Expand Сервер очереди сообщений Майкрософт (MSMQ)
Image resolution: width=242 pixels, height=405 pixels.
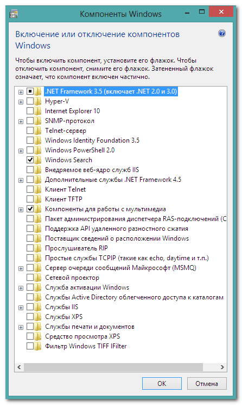point(21,268)
